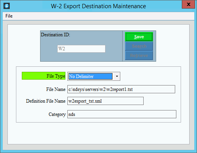Open the File menu
Viewport: 197px width, 153px height.
click(x=9, y=16)
